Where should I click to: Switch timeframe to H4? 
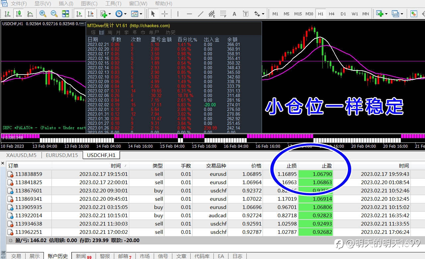tap(331, 14)
